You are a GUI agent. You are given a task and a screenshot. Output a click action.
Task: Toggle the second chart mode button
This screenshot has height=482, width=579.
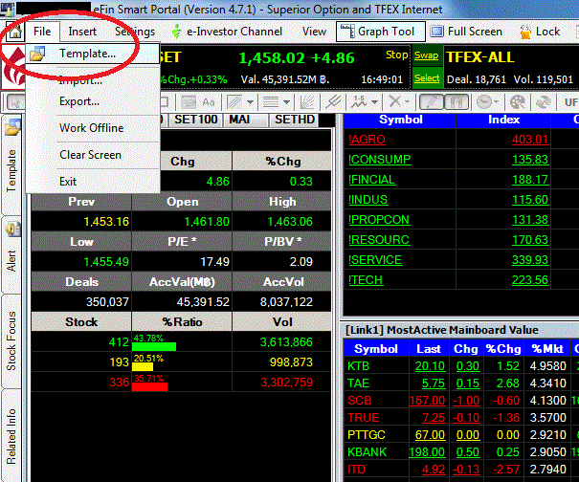tap(457, 102)
